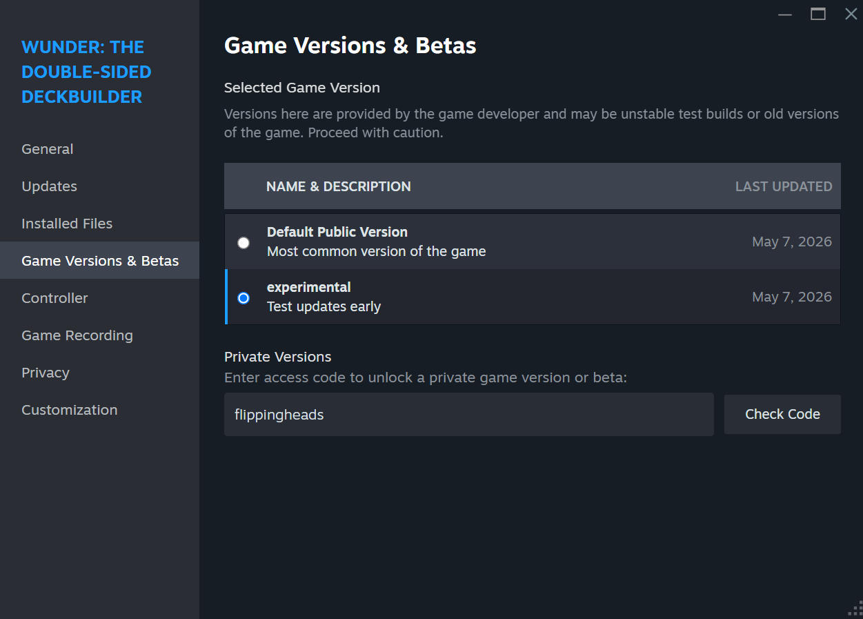Click the NAME & DESCRIPTION column header
This screenshot has width=863, height=619.
pos(339,186)
